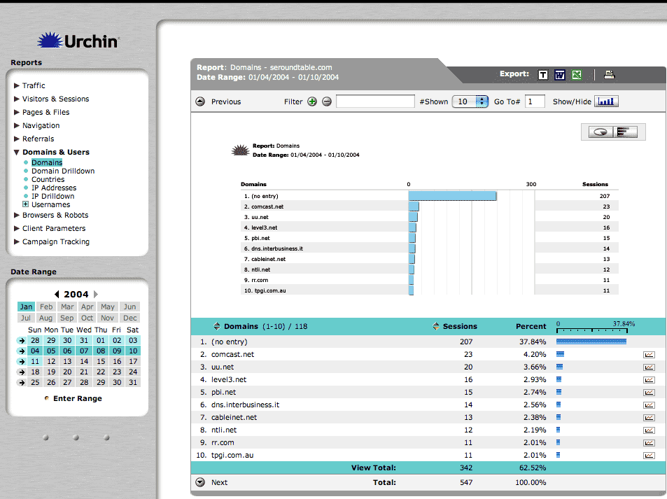The image size is (667, 499).
Task: Go to next year in calendar
Action: point(96,295)
